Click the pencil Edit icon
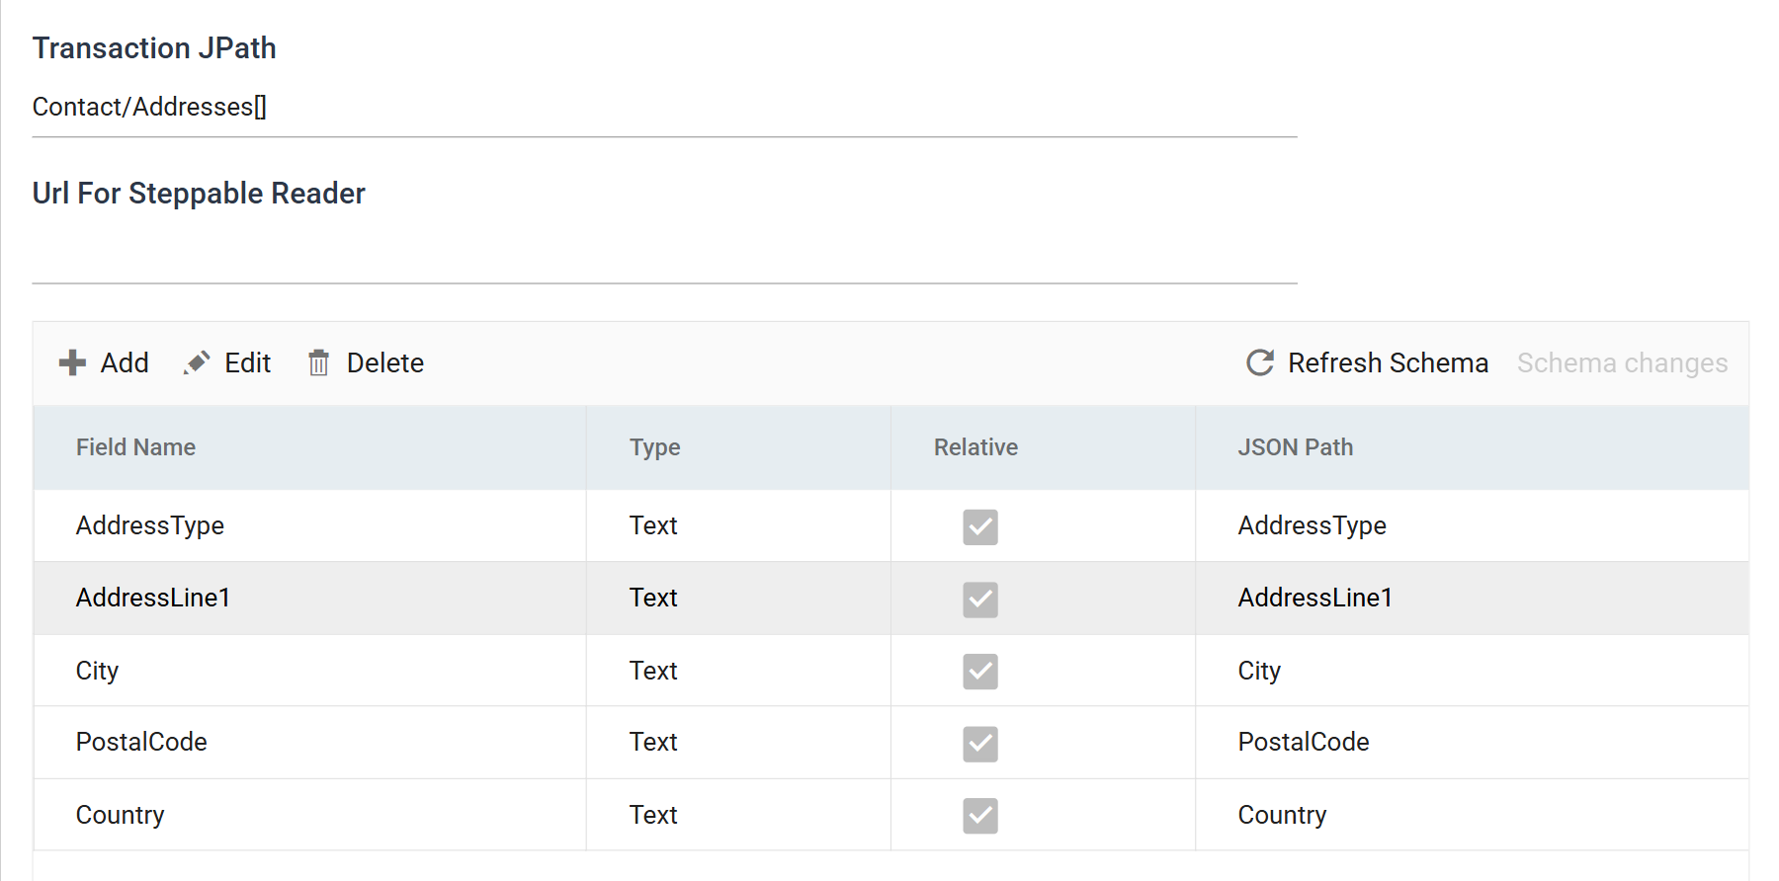 coord(197,362)
